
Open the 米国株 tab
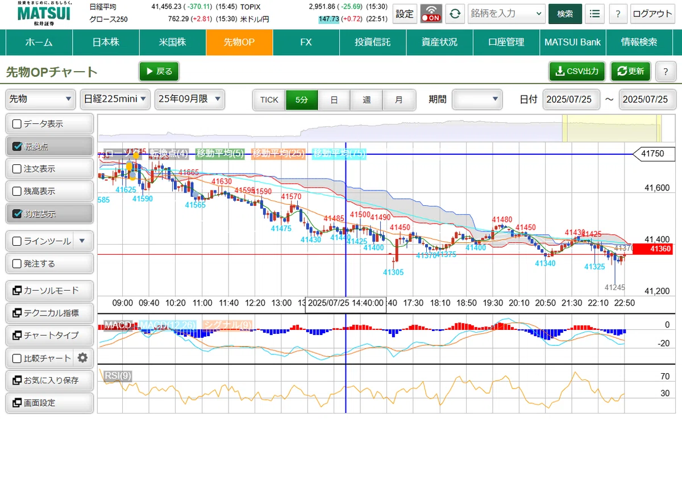[x=172, y=42]
